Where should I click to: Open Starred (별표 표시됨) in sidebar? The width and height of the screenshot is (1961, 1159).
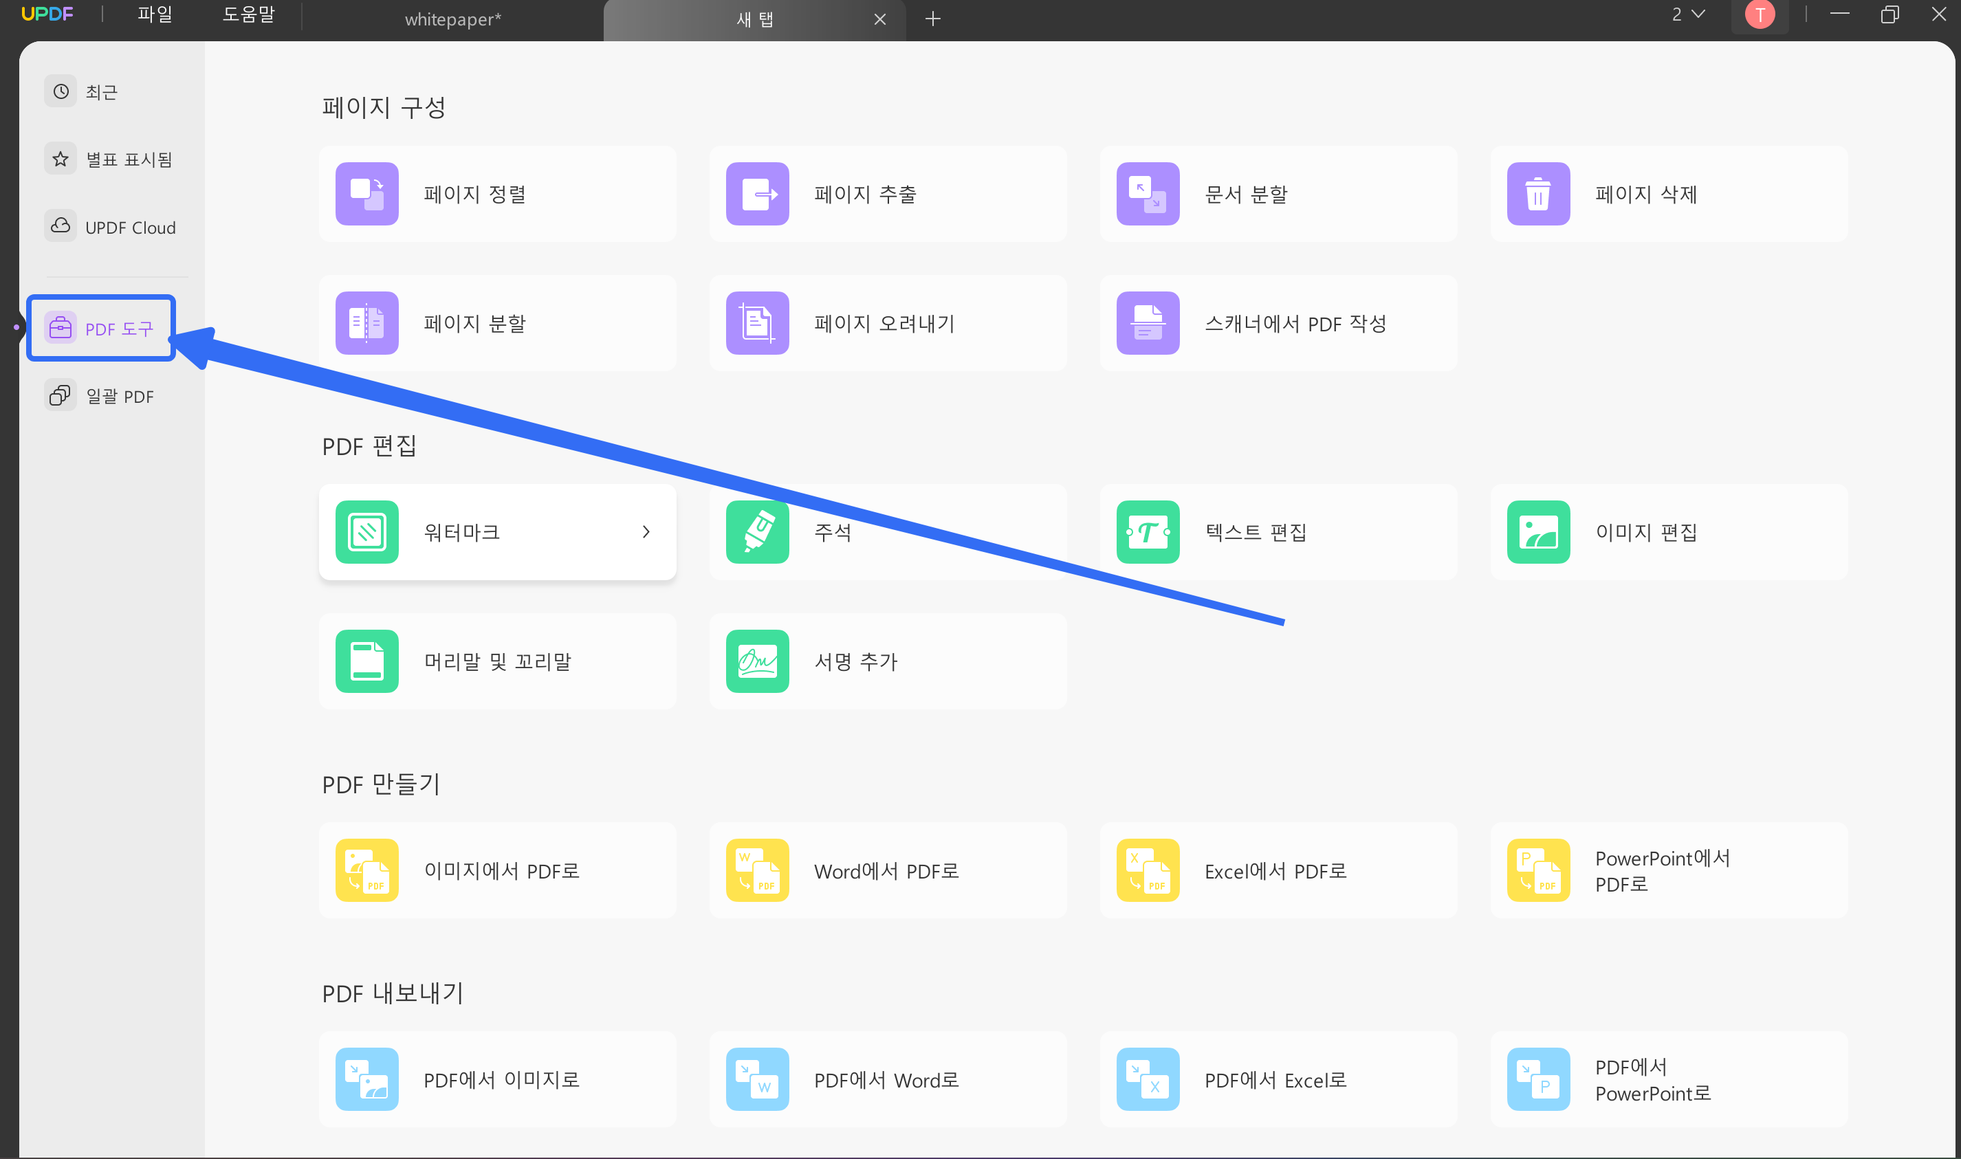coord(109,159)
